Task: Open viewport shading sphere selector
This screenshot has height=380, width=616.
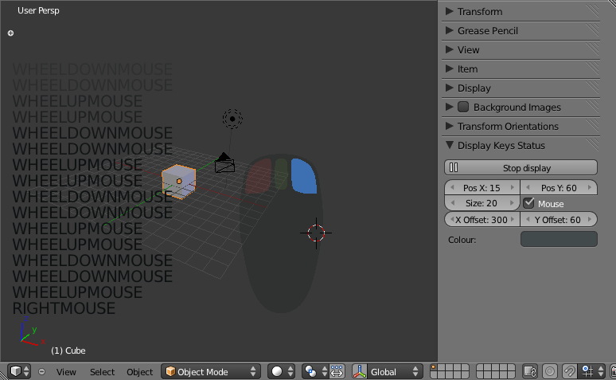Action: tap(282, 371)
